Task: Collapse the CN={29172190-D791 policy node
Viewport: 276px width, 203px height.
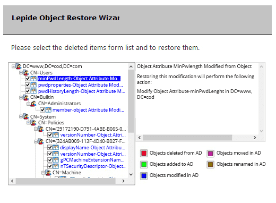Action: click(36, 129)
